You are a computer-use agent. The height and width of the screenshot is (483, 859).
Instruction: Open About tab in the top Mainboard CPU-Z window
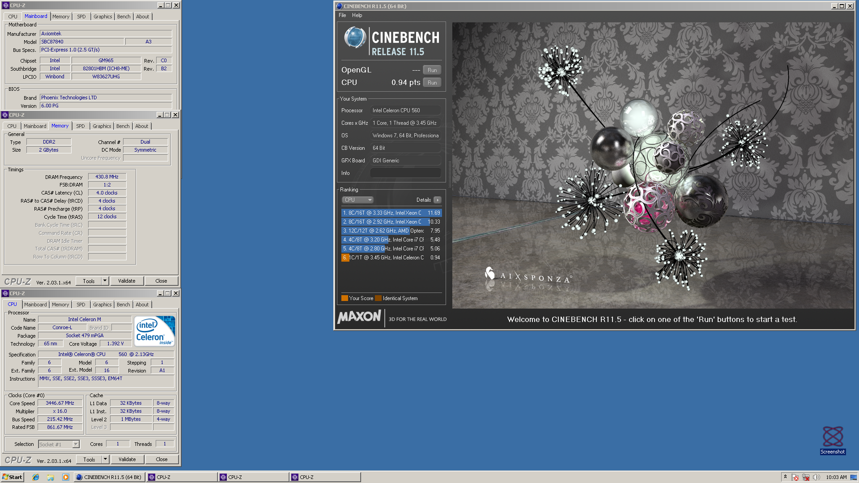click(x=143, y=17)
